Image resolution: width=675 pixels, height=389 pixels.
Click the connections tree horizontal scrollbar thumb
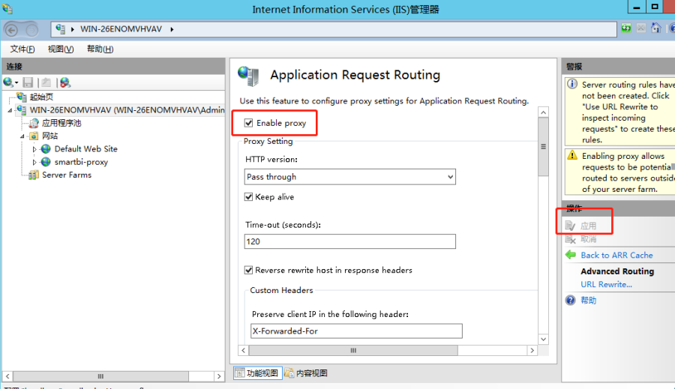point(100,376)
